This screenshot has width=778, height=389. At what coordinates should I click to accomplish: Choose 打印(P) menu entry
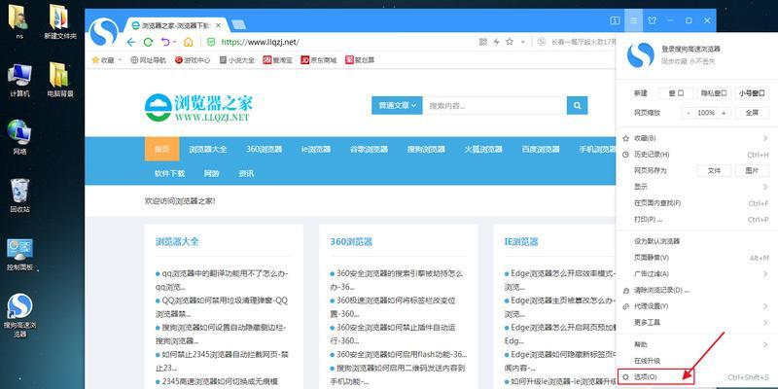[696, 219]
